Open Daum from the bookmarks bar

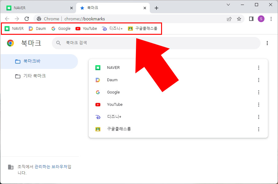[x=37, y=28]
